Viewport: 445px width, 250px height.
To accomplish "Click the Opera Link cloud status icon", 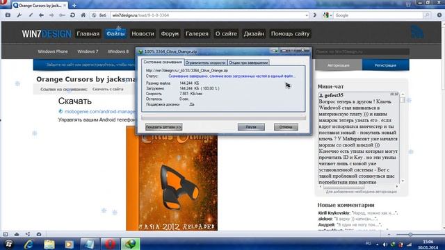I will [17, 234].
